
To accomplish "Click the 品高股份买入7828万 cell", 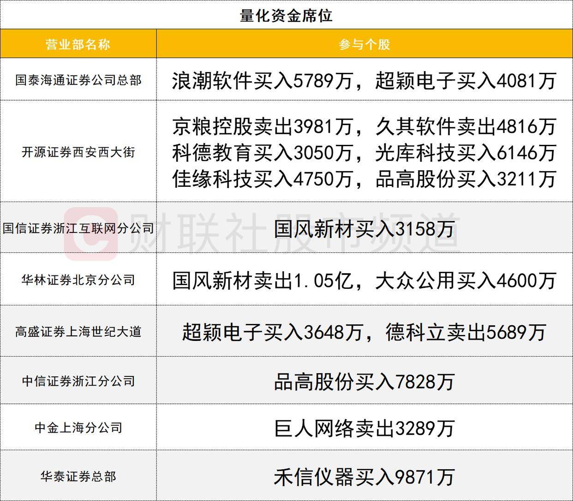I will coord(364,380).
